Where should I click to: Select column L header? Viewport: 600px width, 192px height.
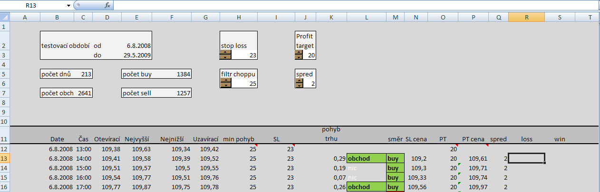pos(367,17)
